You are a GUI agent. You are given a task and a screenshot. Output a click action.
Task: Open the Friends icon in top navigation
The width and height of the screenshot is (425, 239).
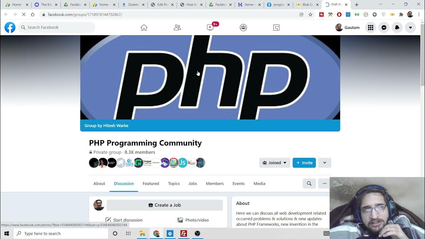177,28
